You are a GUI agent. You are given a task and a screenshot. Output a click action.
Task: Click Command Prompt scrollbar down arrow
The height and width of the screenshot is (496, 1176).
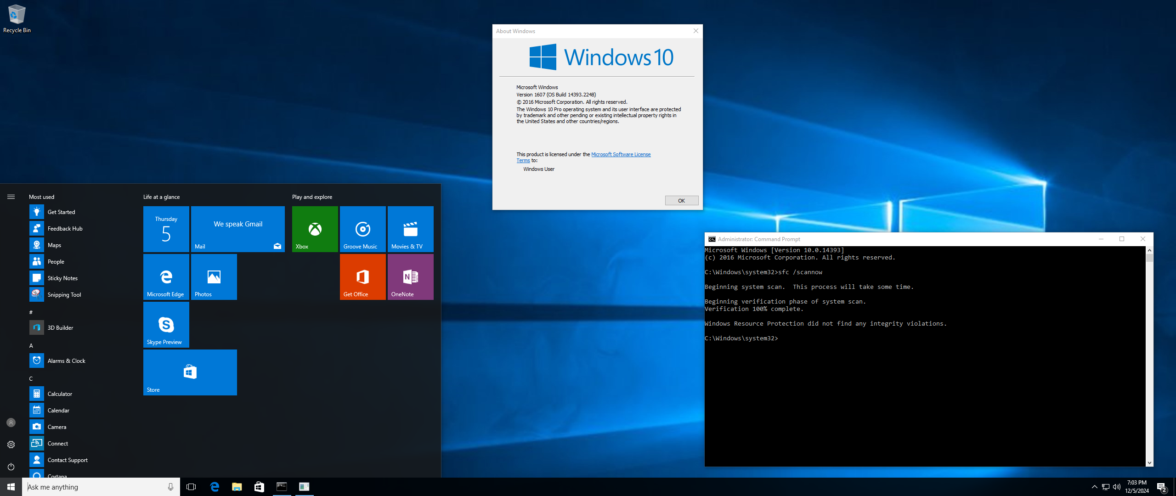[1149, 463]
